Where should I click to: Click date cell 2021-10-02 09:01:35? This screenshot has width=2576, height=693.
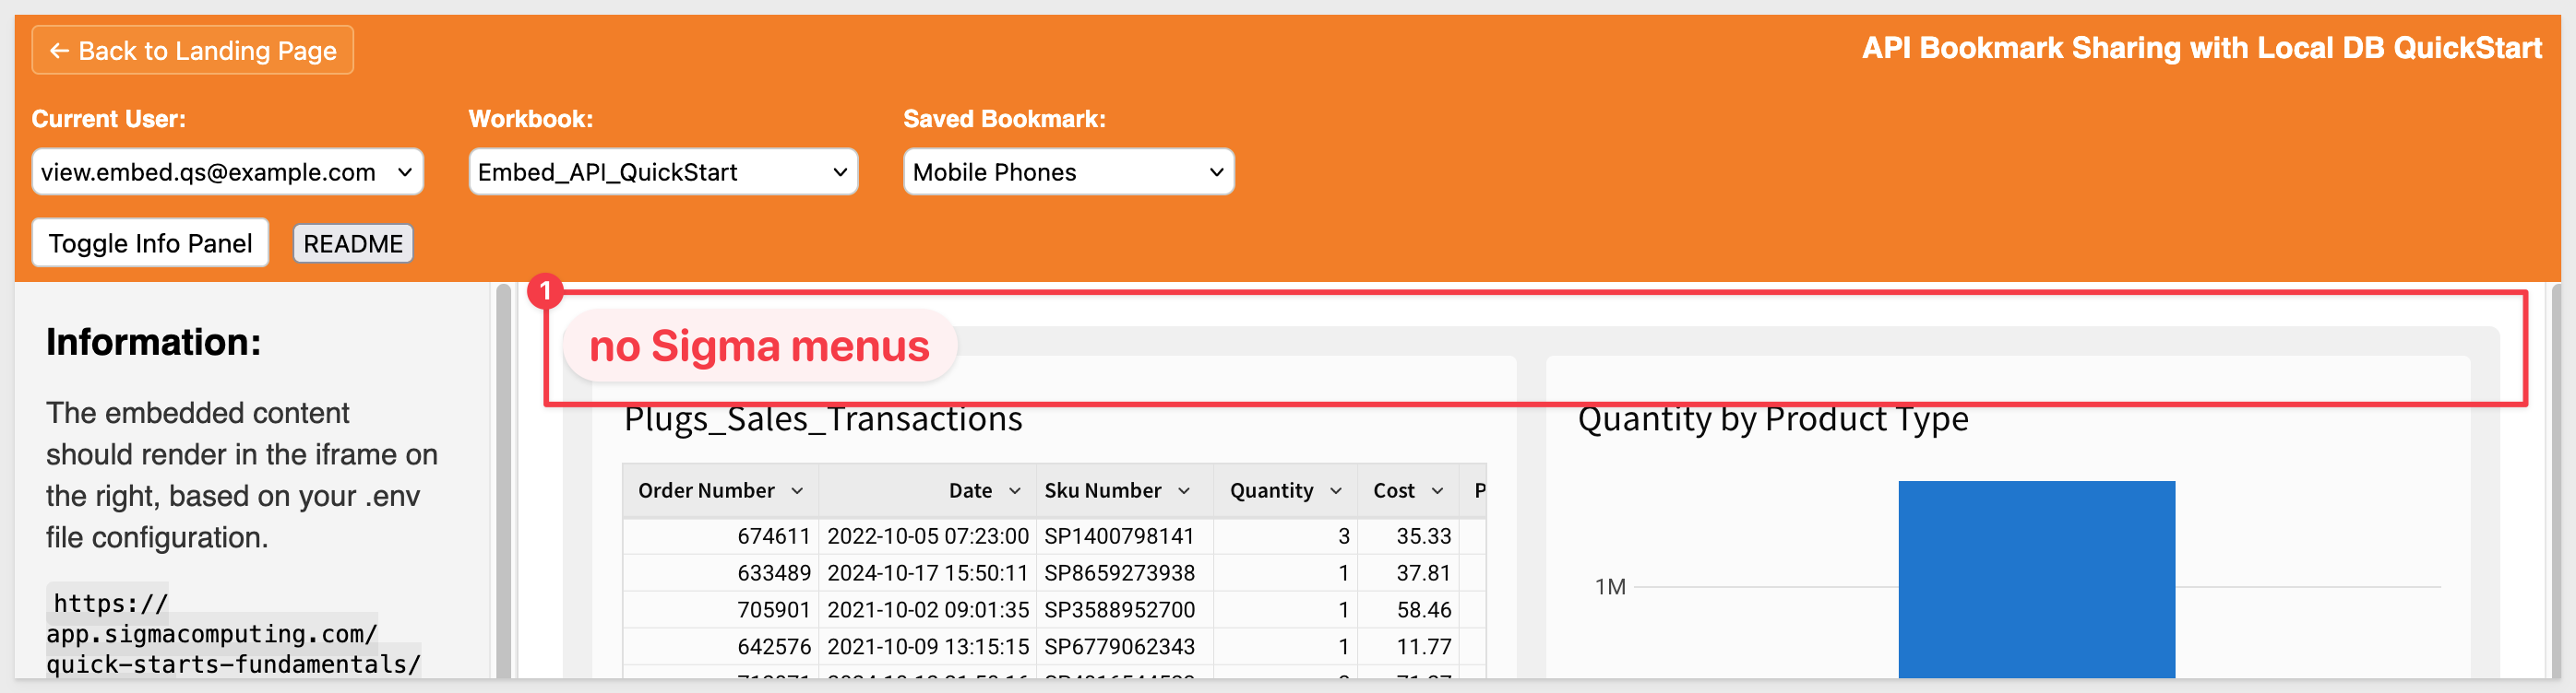tap(927, 609)
